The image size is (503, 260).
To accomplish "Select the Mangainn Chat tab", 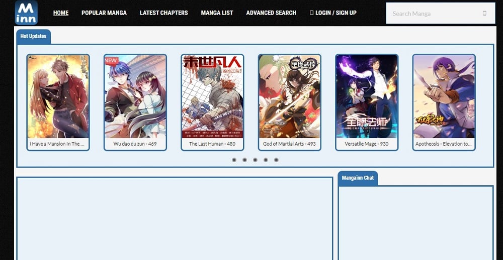I will point(358,178).
